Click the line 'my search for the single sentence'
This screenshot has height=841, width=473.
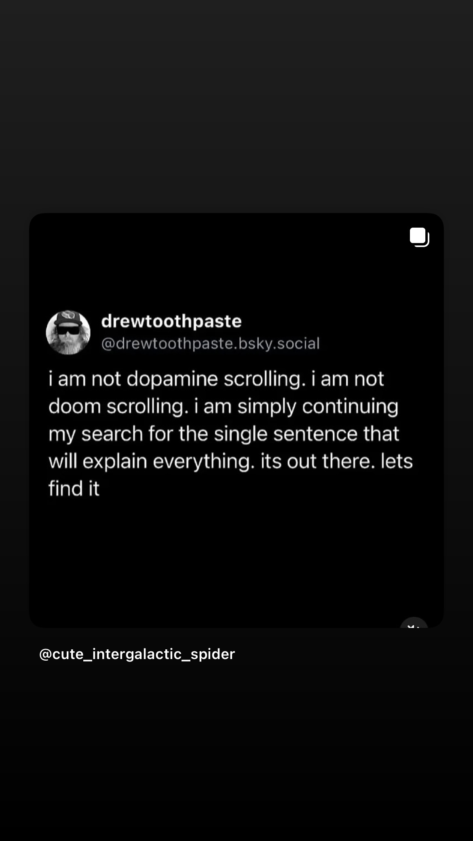(x=224, y=434)
